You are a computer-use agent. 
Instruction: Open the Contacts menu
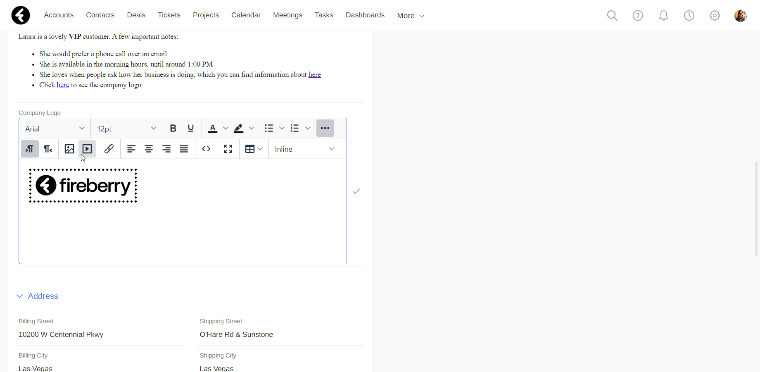coord(100,15)
